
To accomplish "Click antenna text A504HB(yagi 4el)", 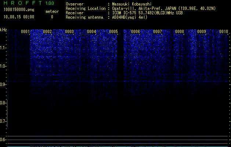I will click(x=130, y=17).
